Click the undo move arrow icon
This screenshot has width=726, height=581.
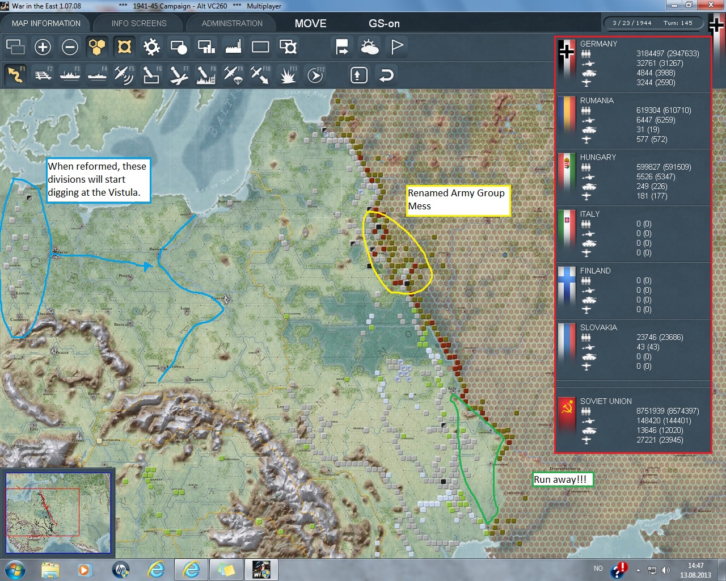(386, 75)
